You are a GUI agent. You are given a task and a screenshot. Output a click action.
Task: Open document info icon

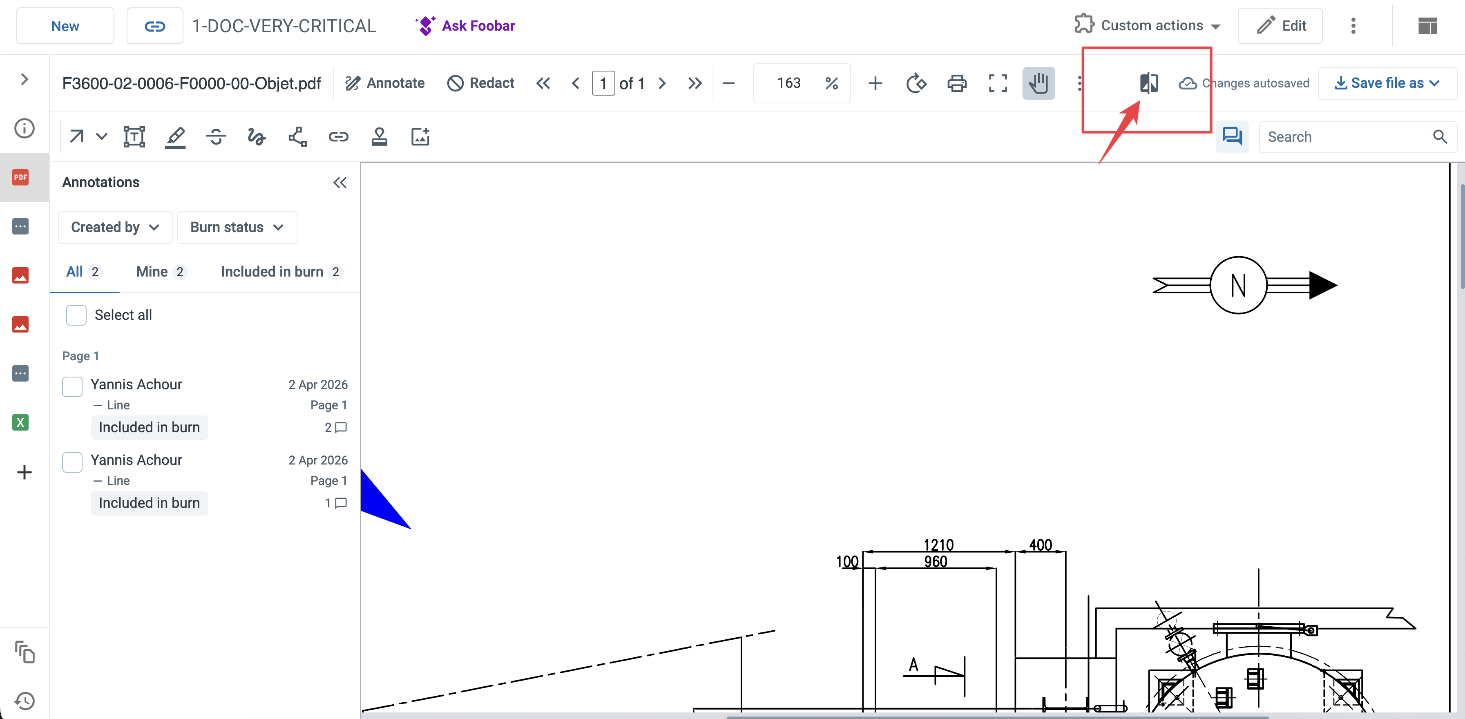(25, 128)
